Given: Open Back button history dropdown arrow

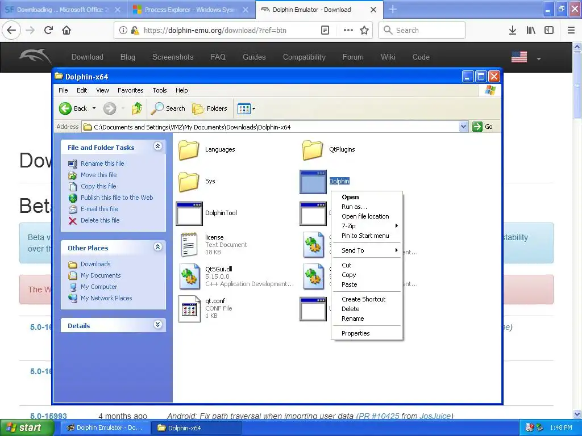Looking at the screenshot, I should click(94, 108).
